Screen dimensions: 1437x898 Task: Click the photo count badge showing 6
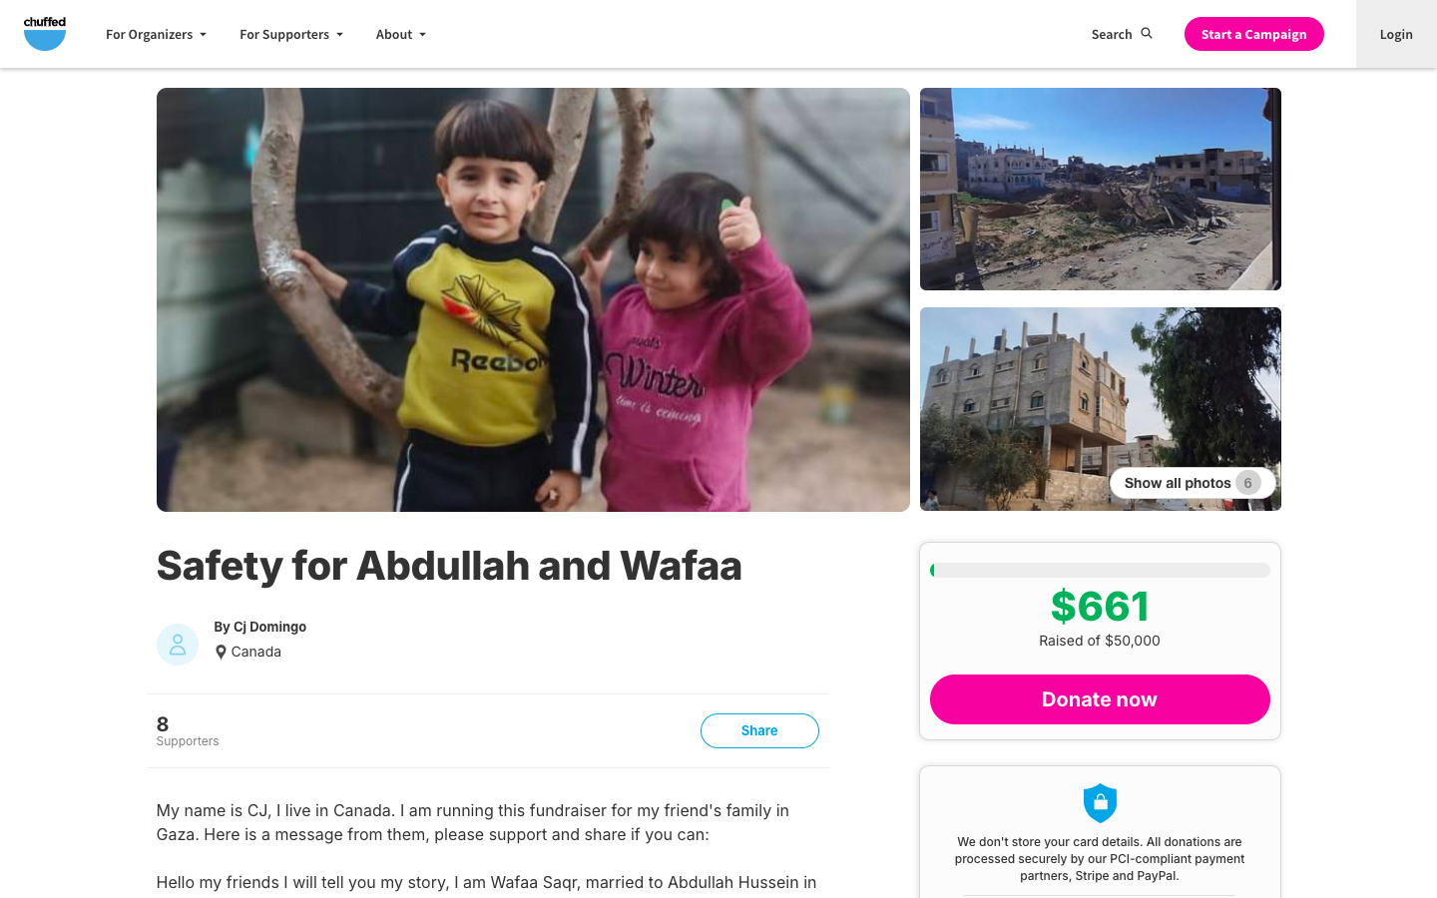click(1247, 483)
